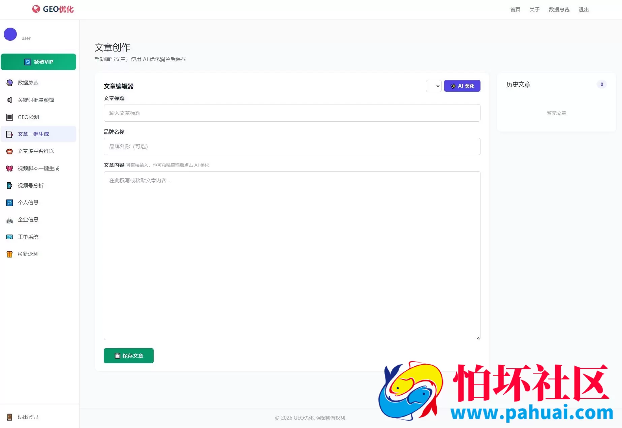Click the 视频号分析 sidebar icon
622x428 pixels.
9,186
